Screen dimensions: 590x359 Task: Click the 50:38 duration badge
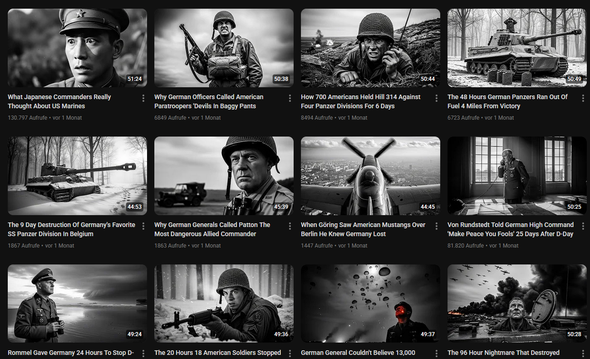coord(281,79)
